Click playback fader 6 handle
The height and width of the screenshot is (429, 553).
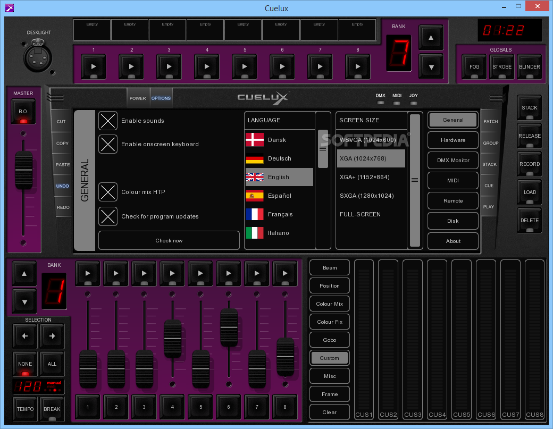(x=229, y=327)
